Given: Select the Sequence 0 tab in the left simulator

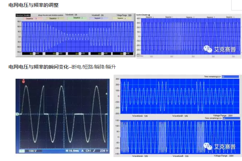Looking at the screenshot, I should 31,18.
